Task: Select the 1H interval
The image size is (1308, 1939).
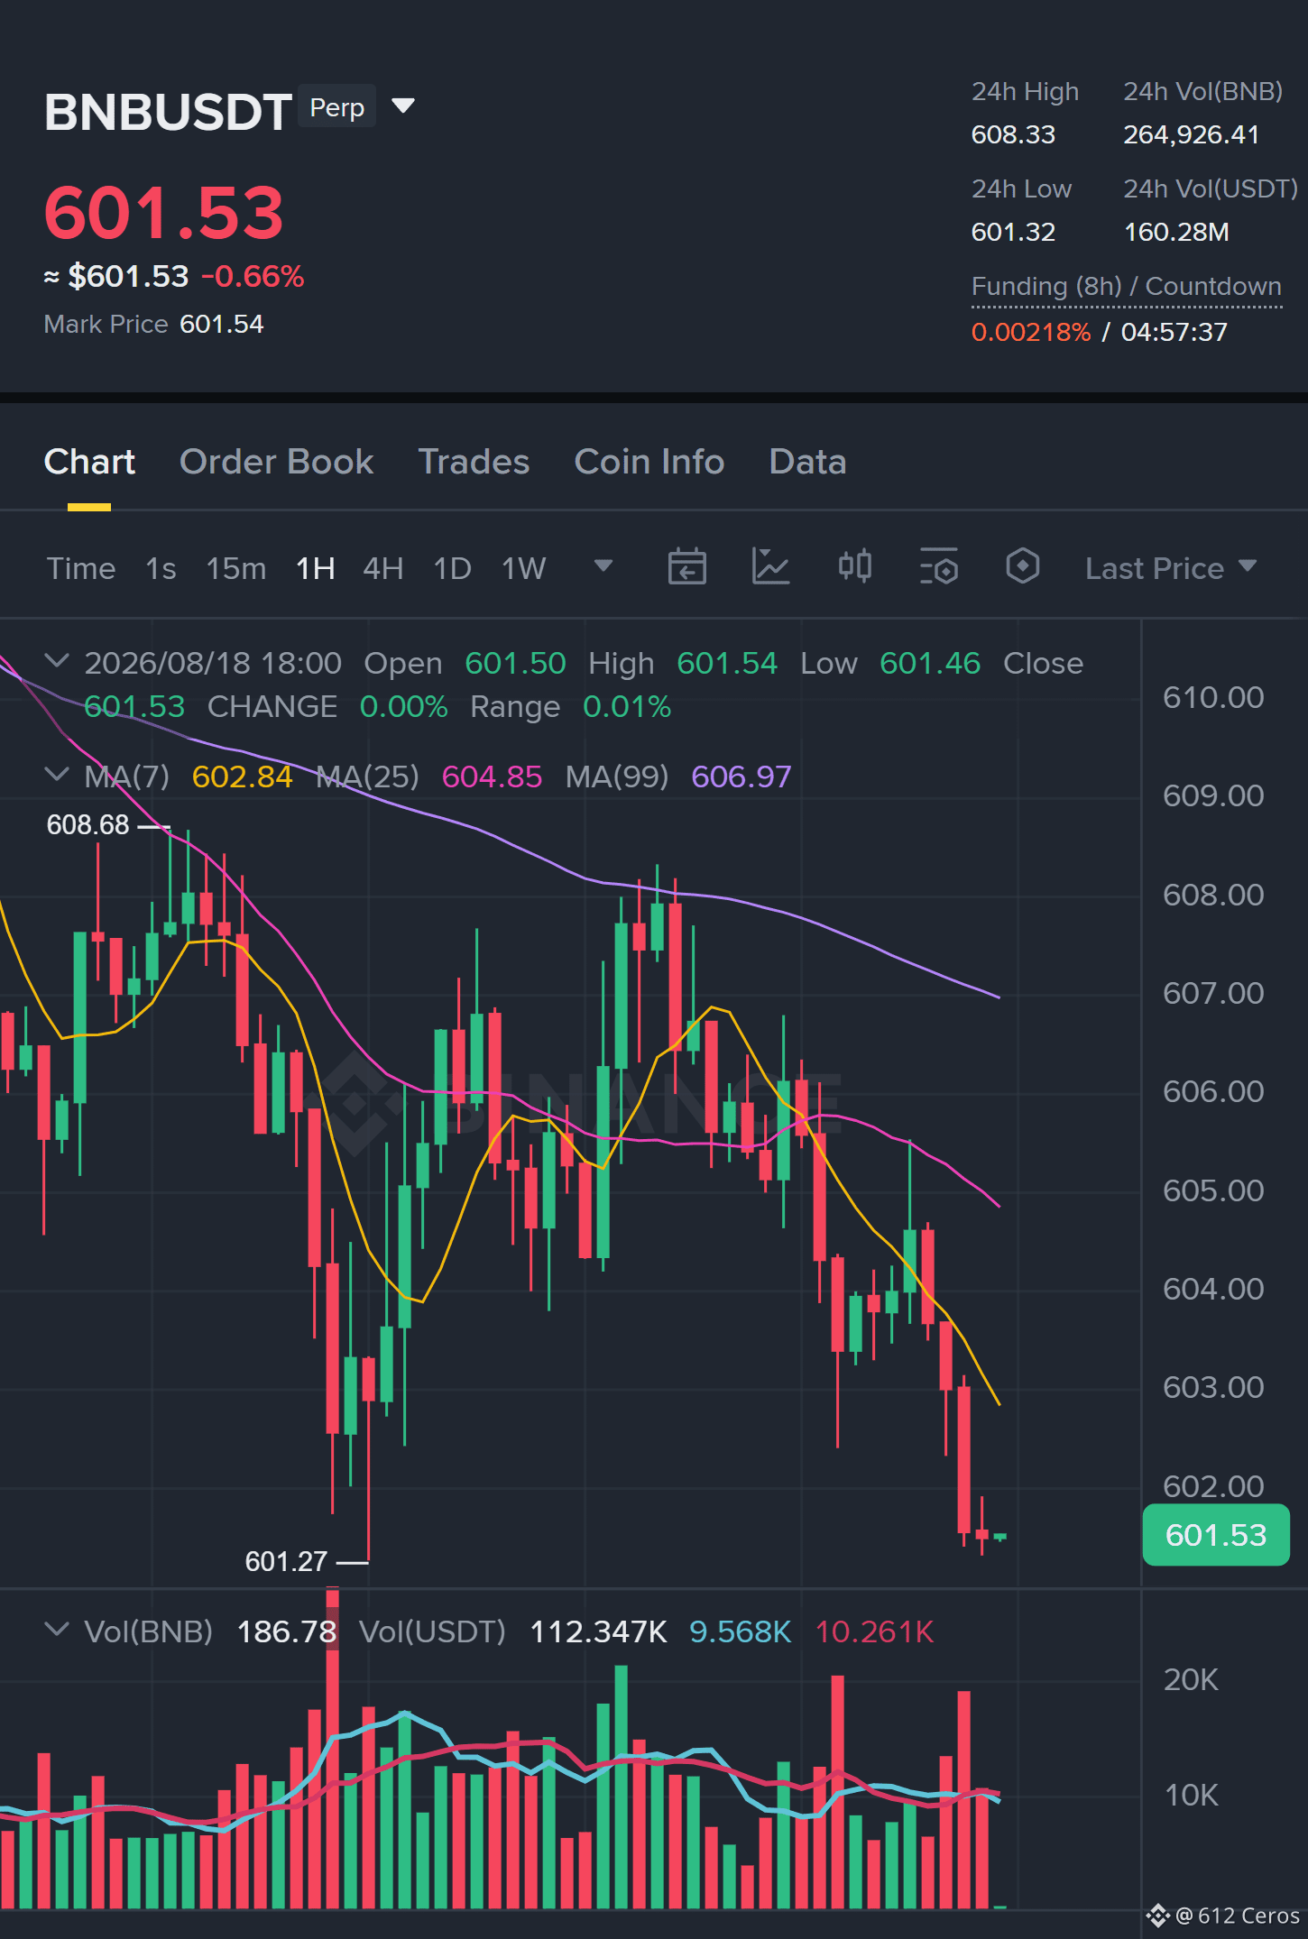Action: 316,568
